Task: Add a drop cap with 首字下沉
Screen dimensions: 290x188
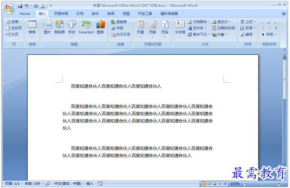Action: [x=199, y=34]
